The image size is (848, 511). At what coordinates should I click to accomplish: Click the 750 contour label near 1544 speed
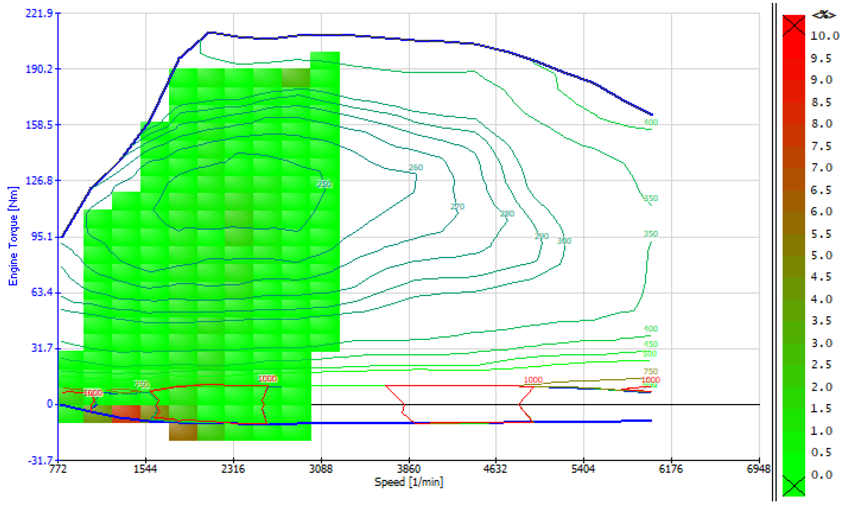[x=141, y=385]
